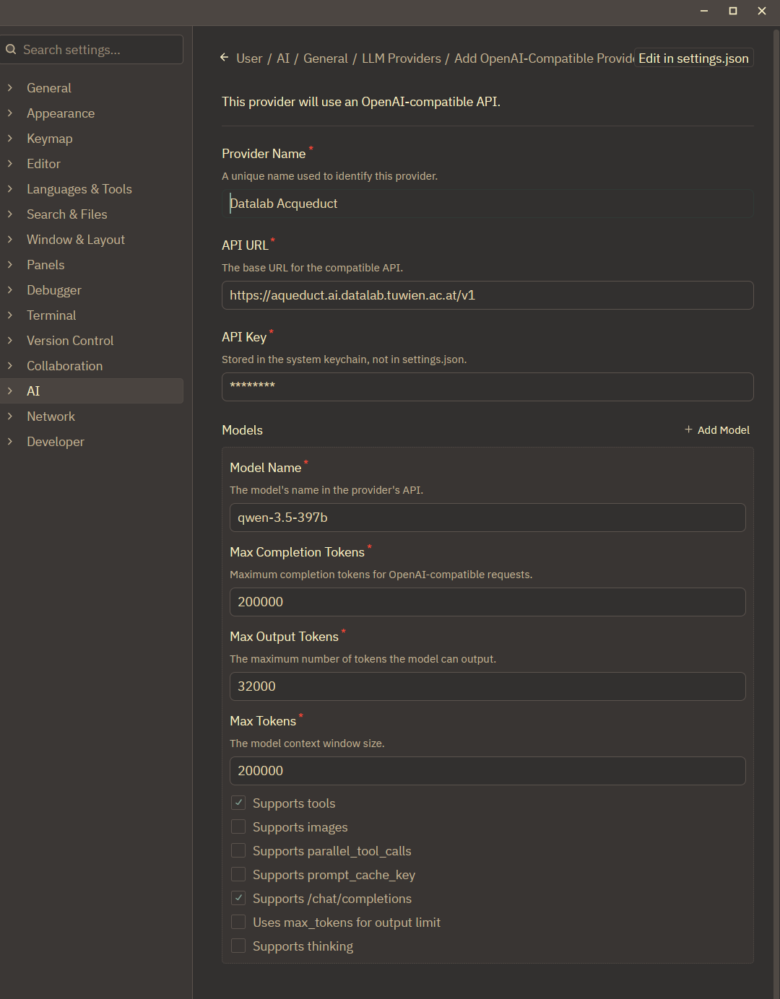Expand the Keymap section chevron

10,138
